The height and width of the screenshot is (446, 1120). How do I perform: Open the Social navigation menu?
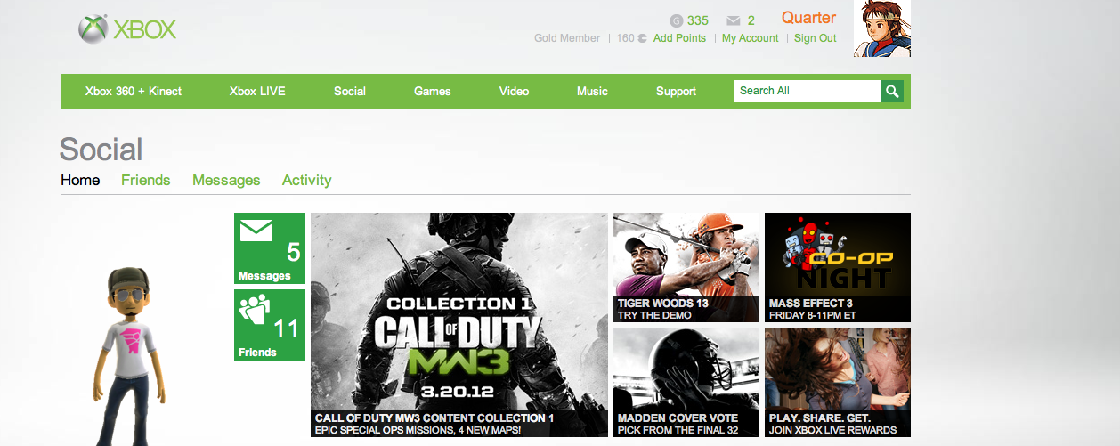pyautogui.click(x=350, y=91)
